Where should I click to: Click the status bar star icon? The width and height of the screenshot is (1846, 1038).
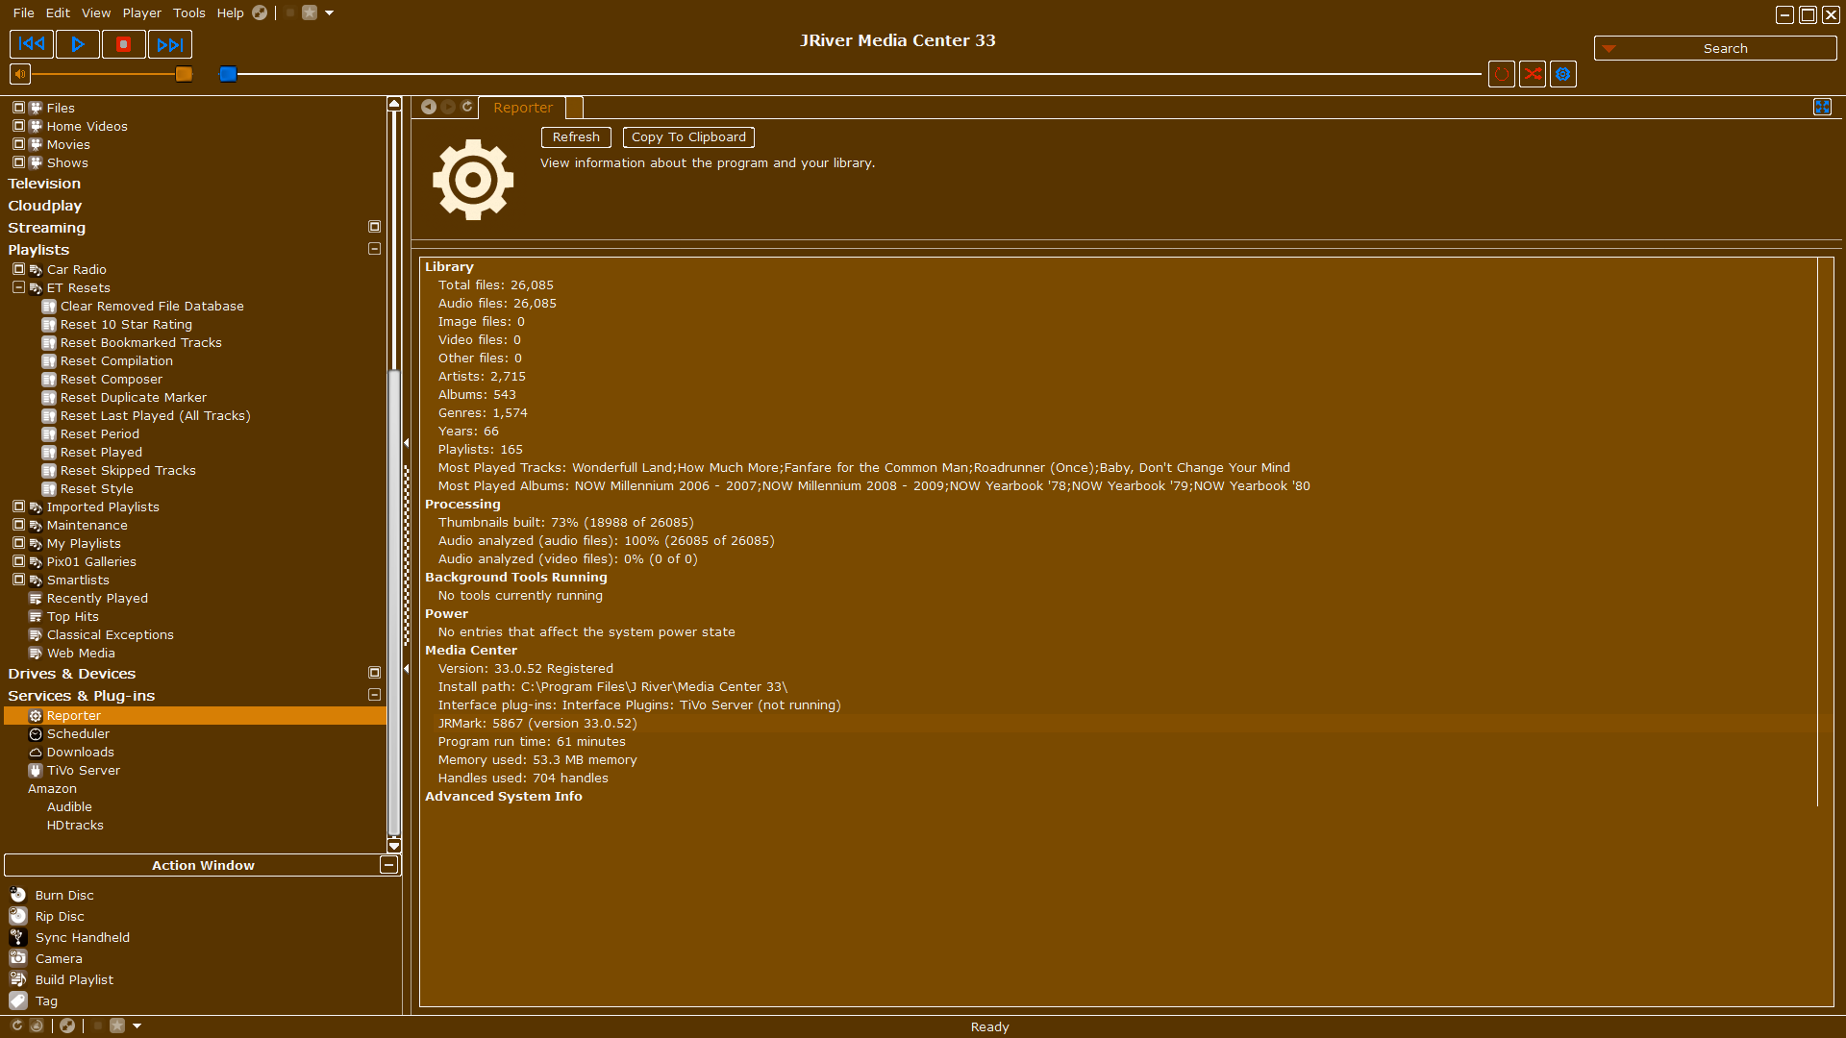(x=117, y=1026)
